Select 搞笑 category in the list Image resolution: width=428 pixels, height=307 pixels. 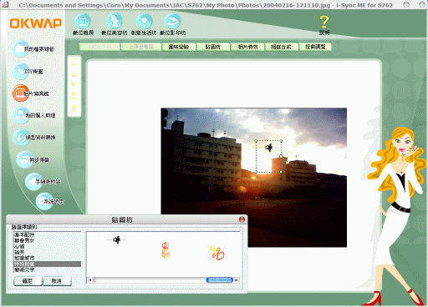48,252
